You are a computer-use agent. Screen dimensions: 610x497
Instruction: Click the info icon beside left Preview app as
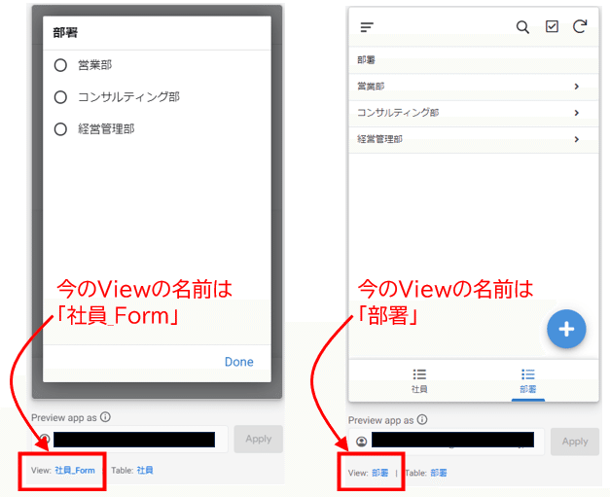(x=105, y=417)
